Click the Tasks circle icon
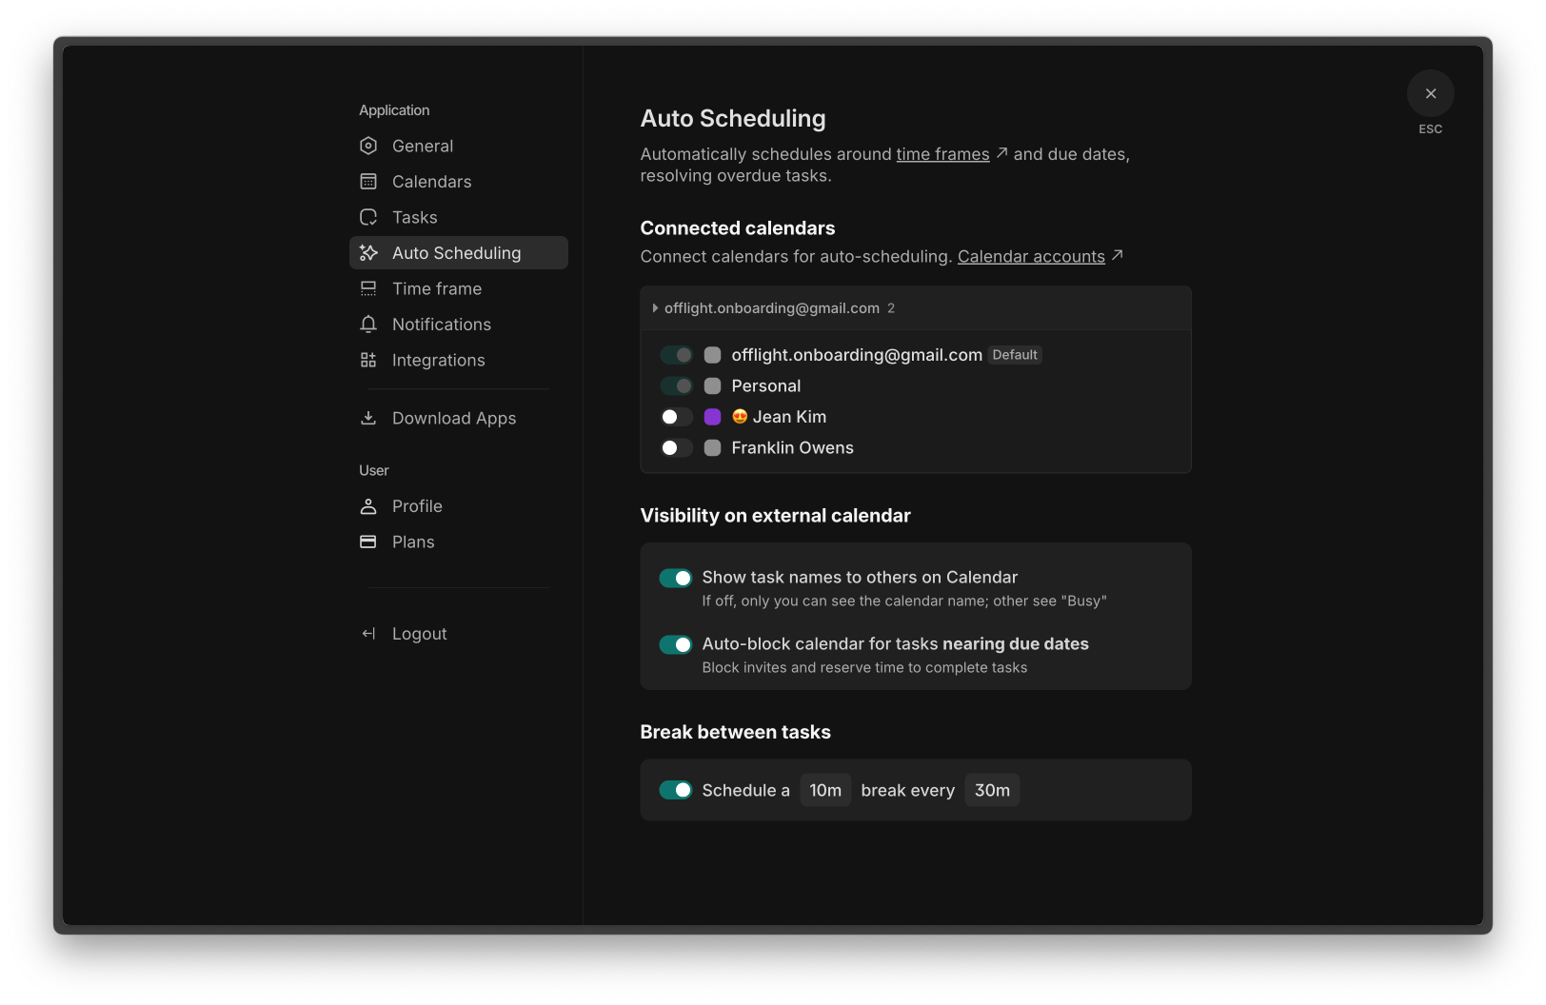This screenshot has height=1005, width=1546. (x=368, y=217)
